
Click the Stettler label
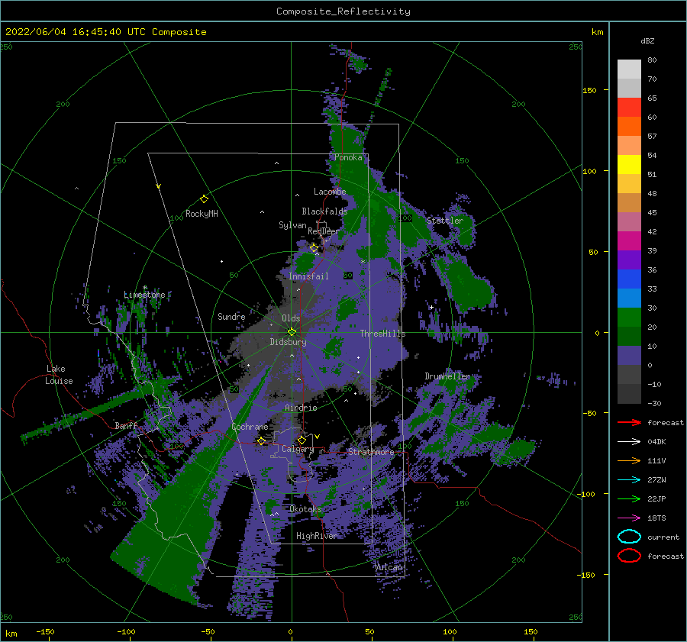[445, 221]
